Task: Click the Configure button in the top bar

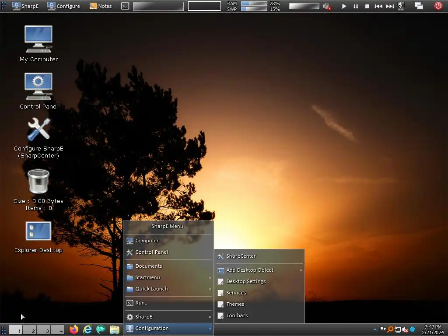Action: click(64, 6)
